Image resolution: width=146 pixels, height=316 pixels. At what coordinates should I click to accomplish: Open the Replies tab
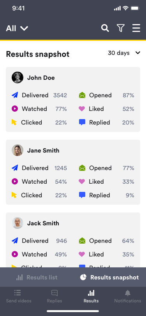pos(55,297)
